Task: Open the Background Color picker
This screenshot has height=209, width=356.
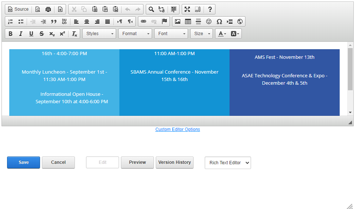Action: 235,34
